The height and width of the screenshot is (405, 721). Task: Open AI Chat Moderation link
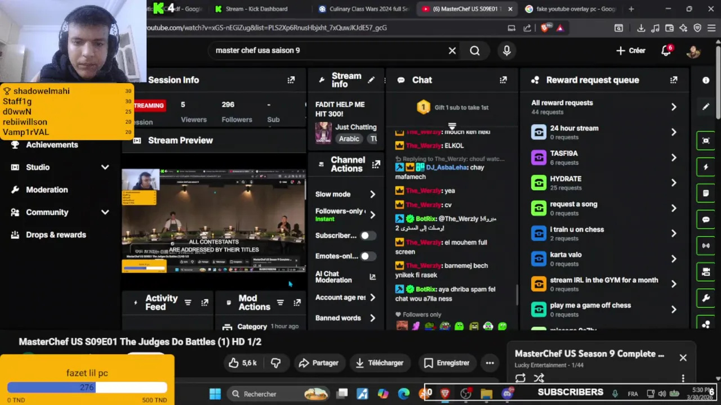coord(345,277)
